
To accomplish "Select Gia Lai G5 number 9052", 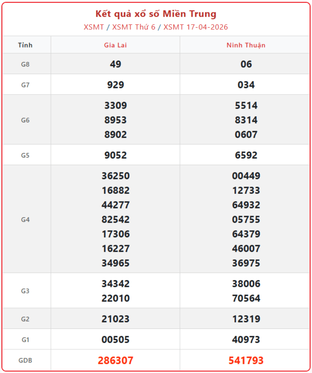I will (115, 155).
